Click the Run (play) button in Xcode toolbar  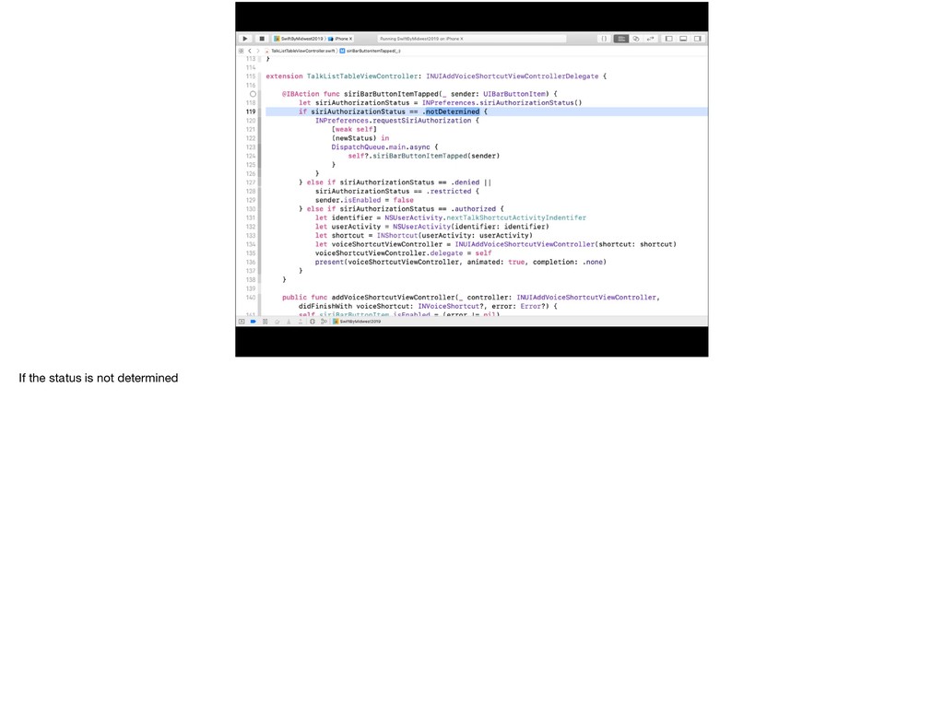click(245, 39)
